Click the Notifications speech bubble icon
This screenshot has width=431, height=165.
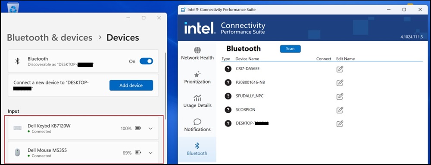click(x=197, y=122)
